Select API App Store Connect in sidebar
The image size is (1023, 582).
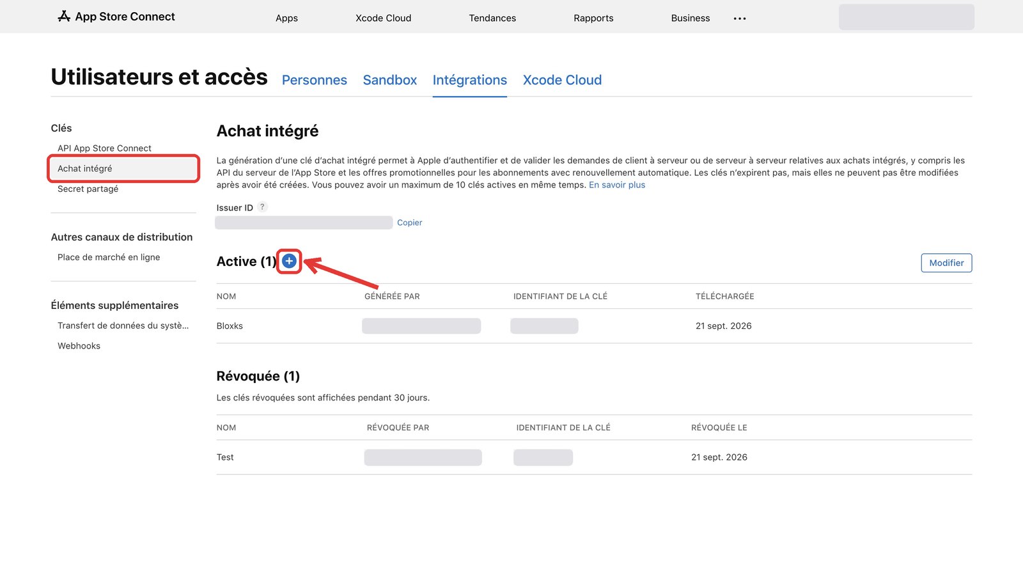(104, 148)
